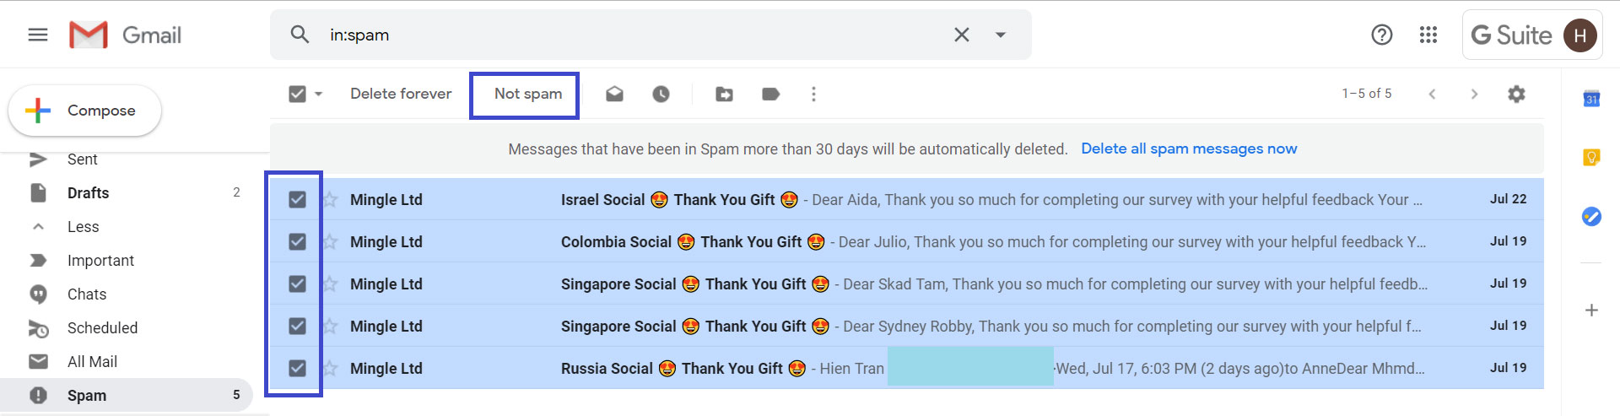Click the Mark as read envelope icon
This screenshot has height=416, width=1620.
click(x=614, y=94)
